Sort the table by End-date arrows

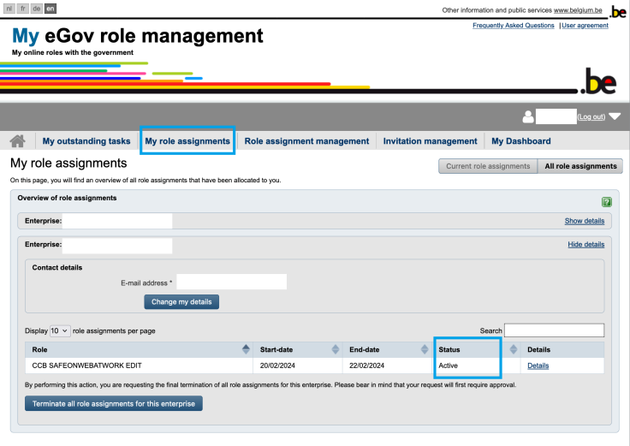425,349
